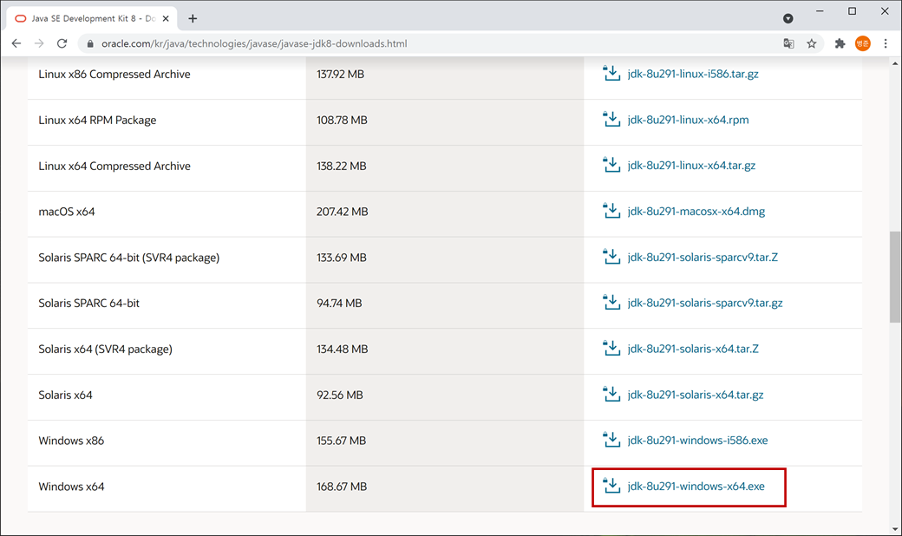This screenshot has height=536, width=902.
Task: View site security lock information
Action: point(89,43)
